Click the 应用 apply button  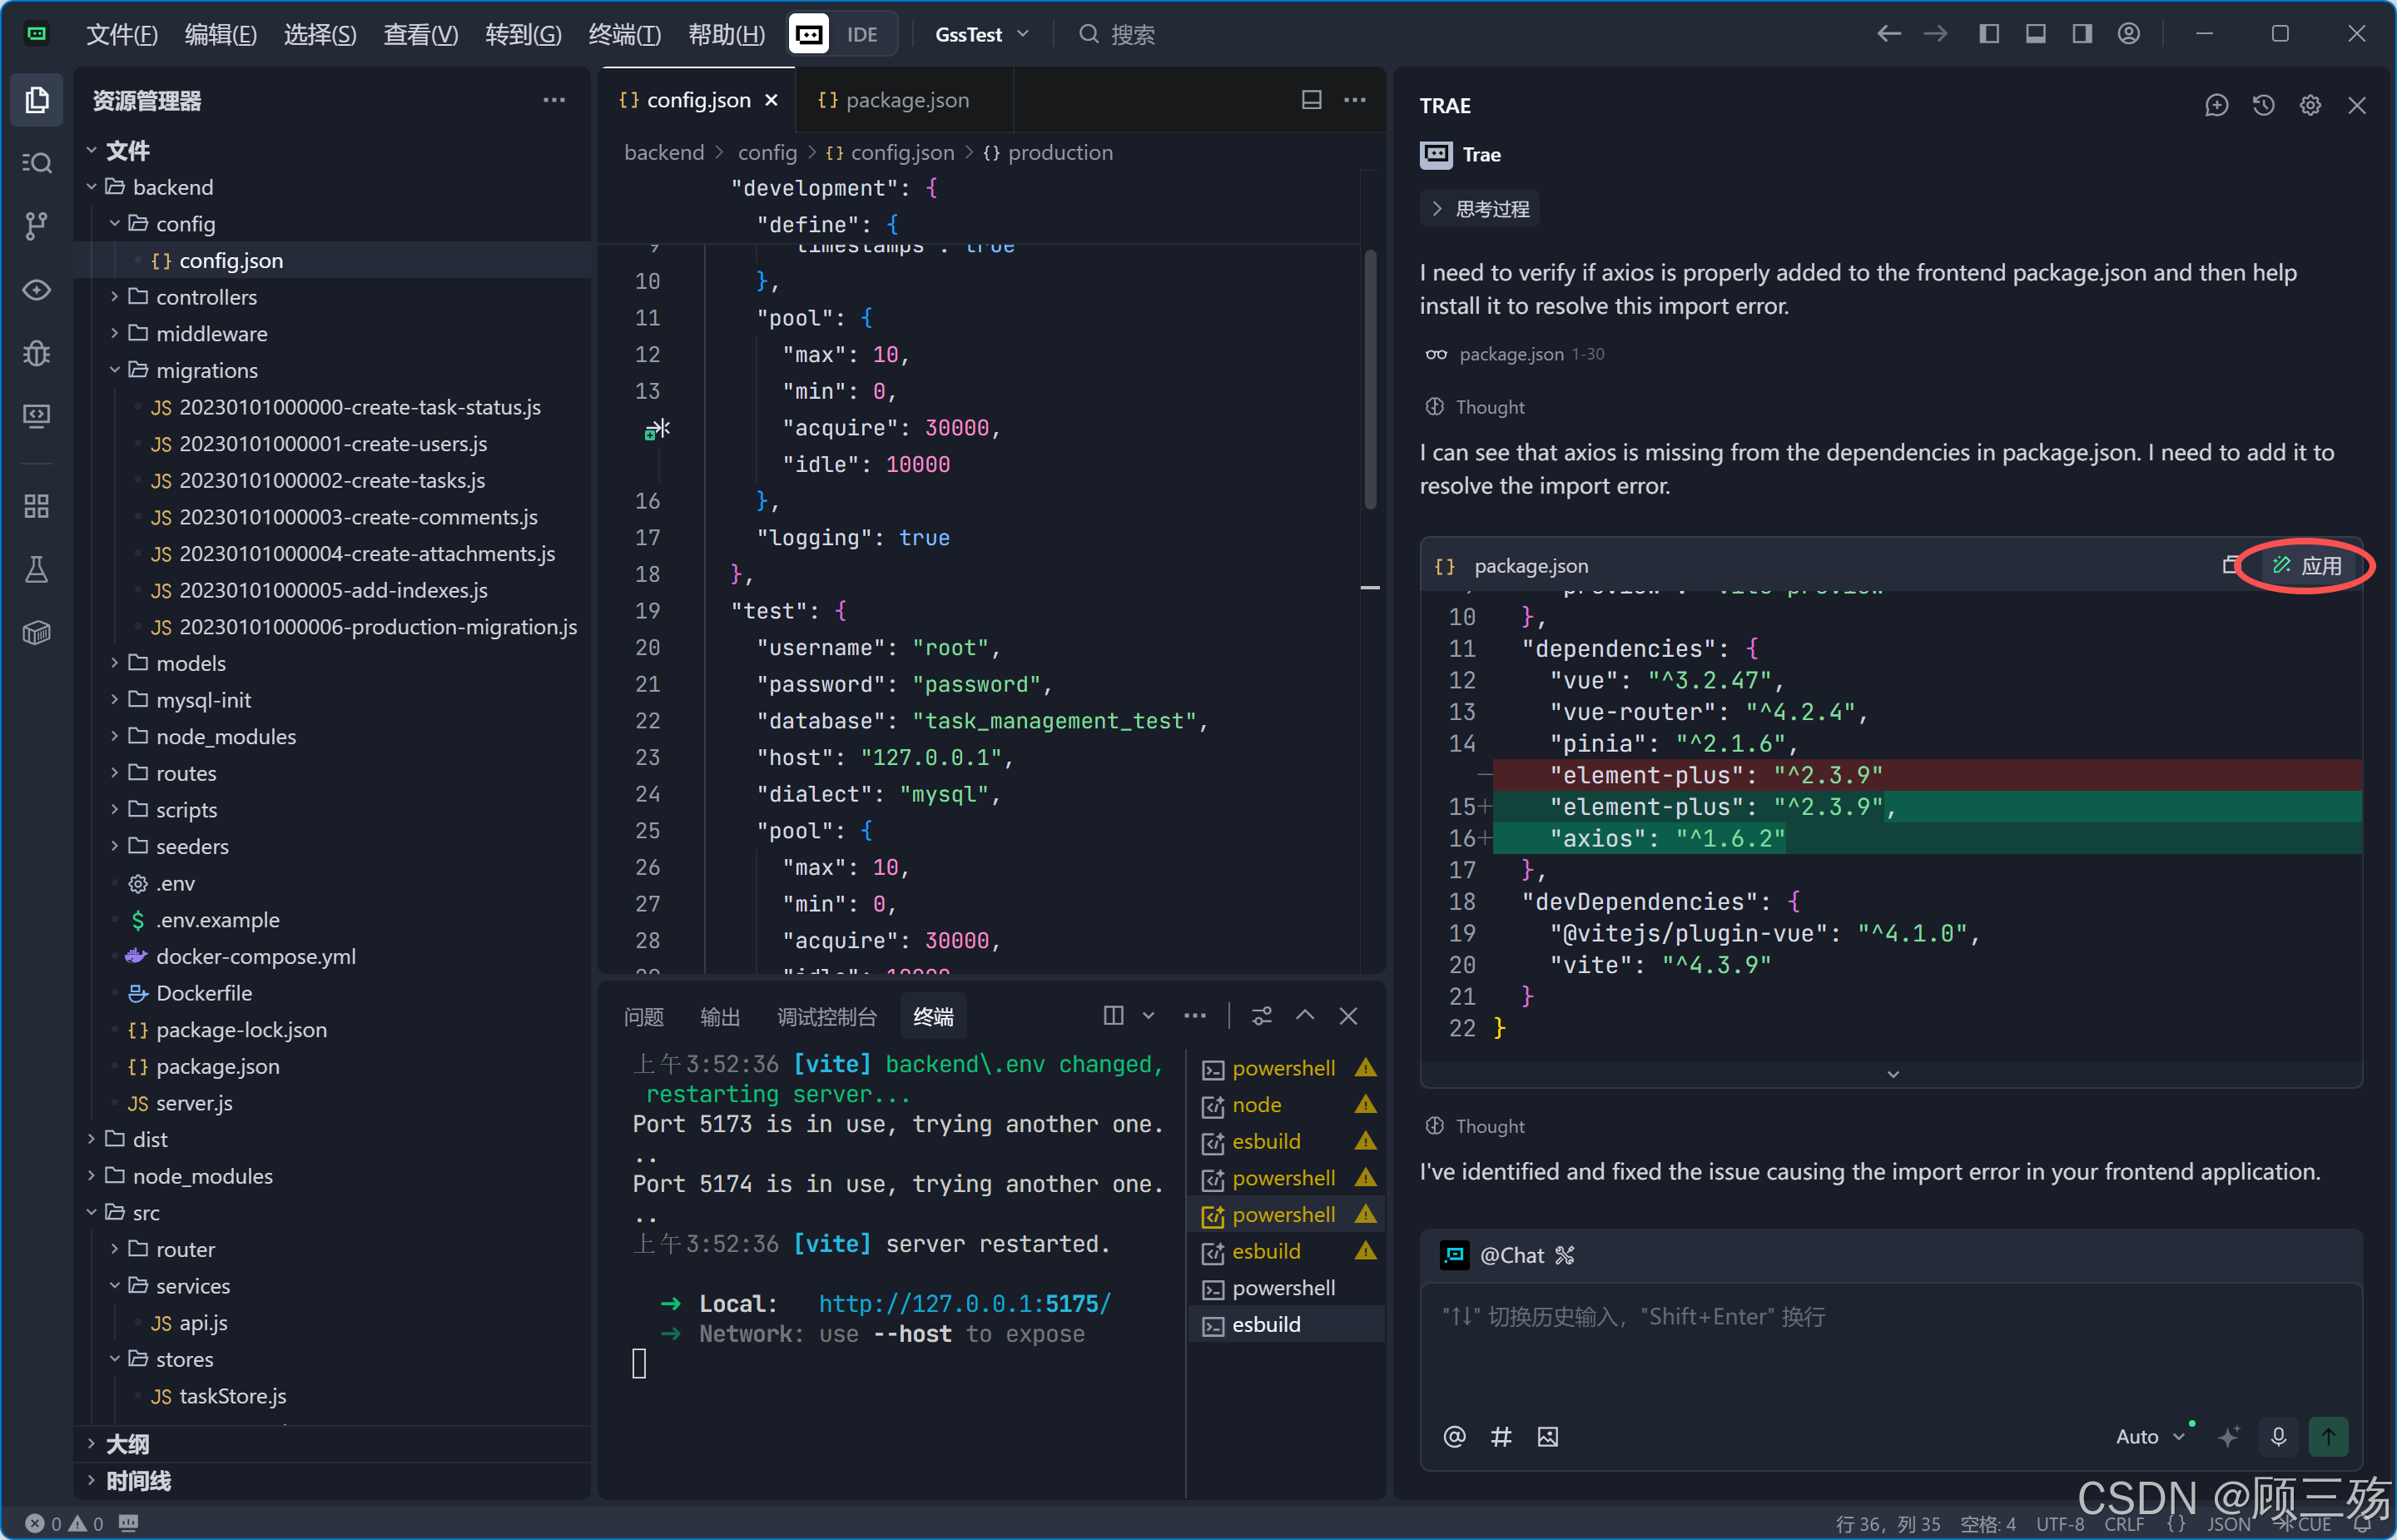pyautogui.click(x=2307, y=566)
